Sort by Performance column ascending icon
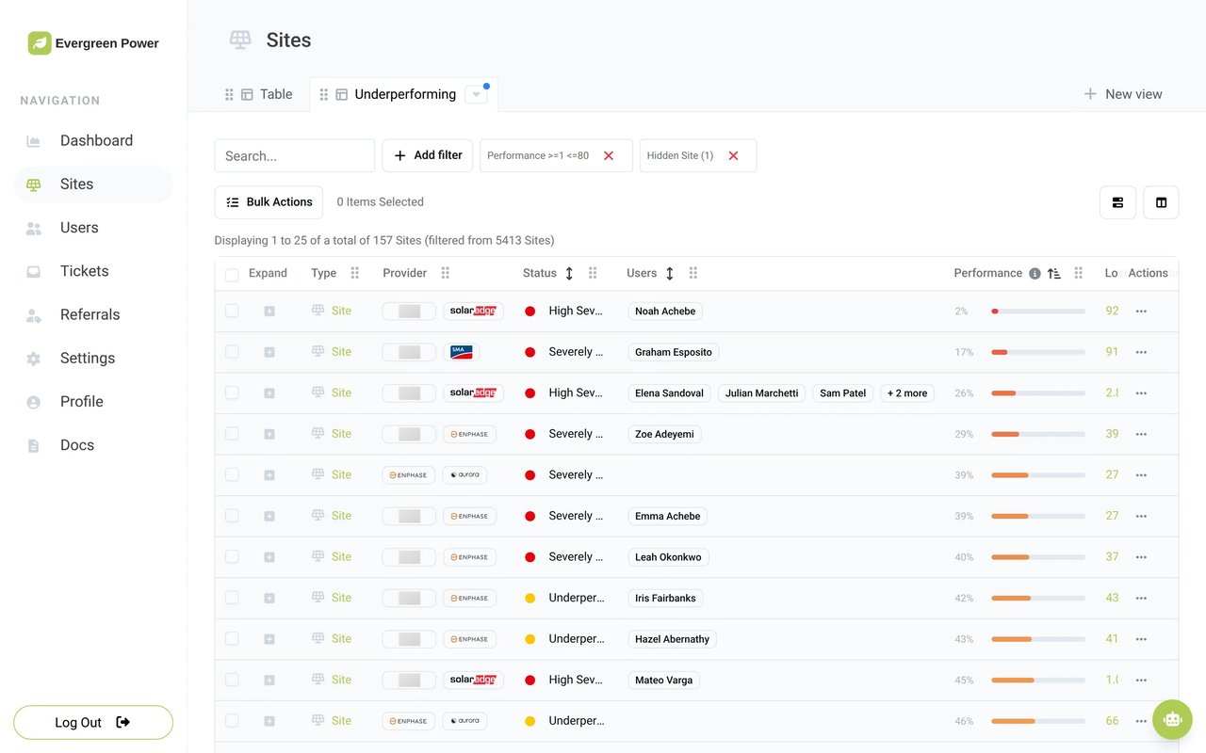 [x=1054, y=274]
